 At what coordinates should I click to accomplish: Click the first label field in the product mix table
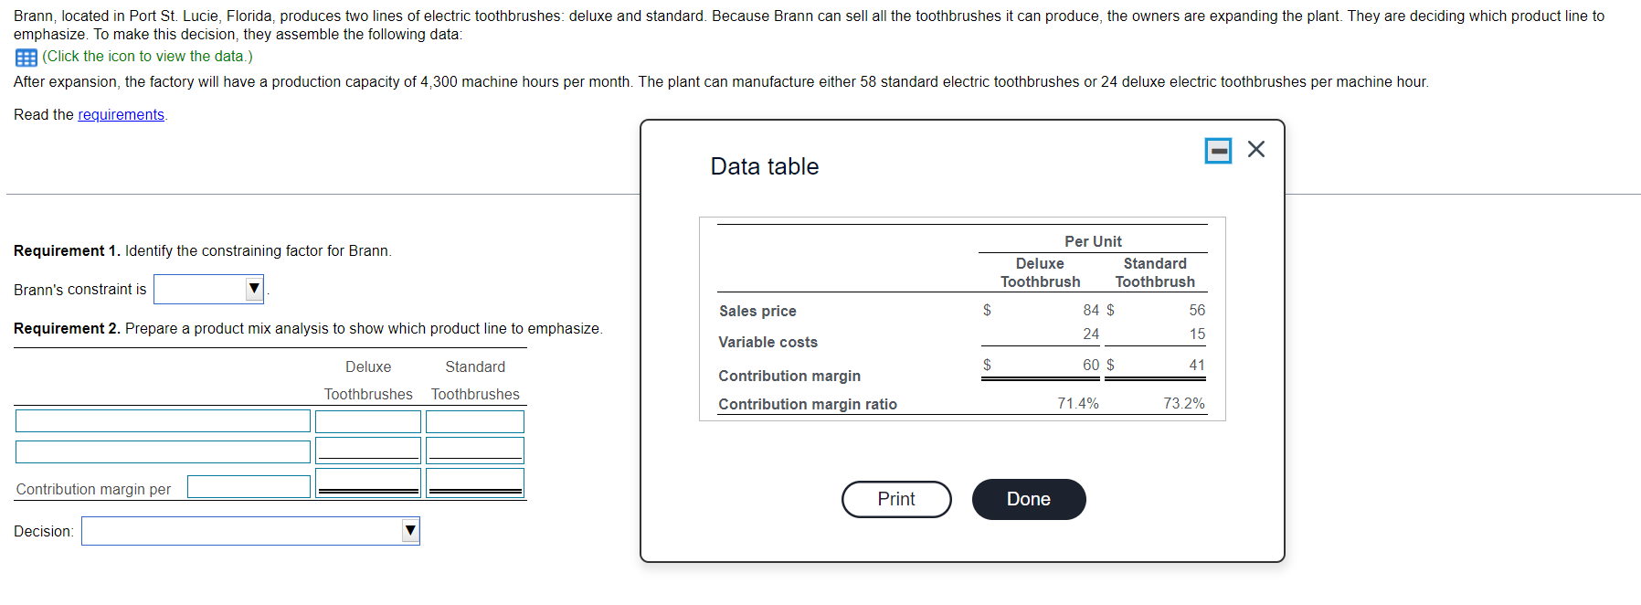pyautogui.click(x=162, y=420)
